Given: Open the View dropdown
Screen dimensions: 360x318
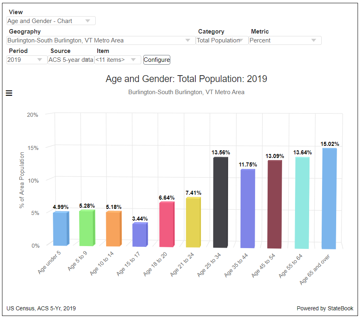Looking at the screenshot, I should [x=51, y=21].
